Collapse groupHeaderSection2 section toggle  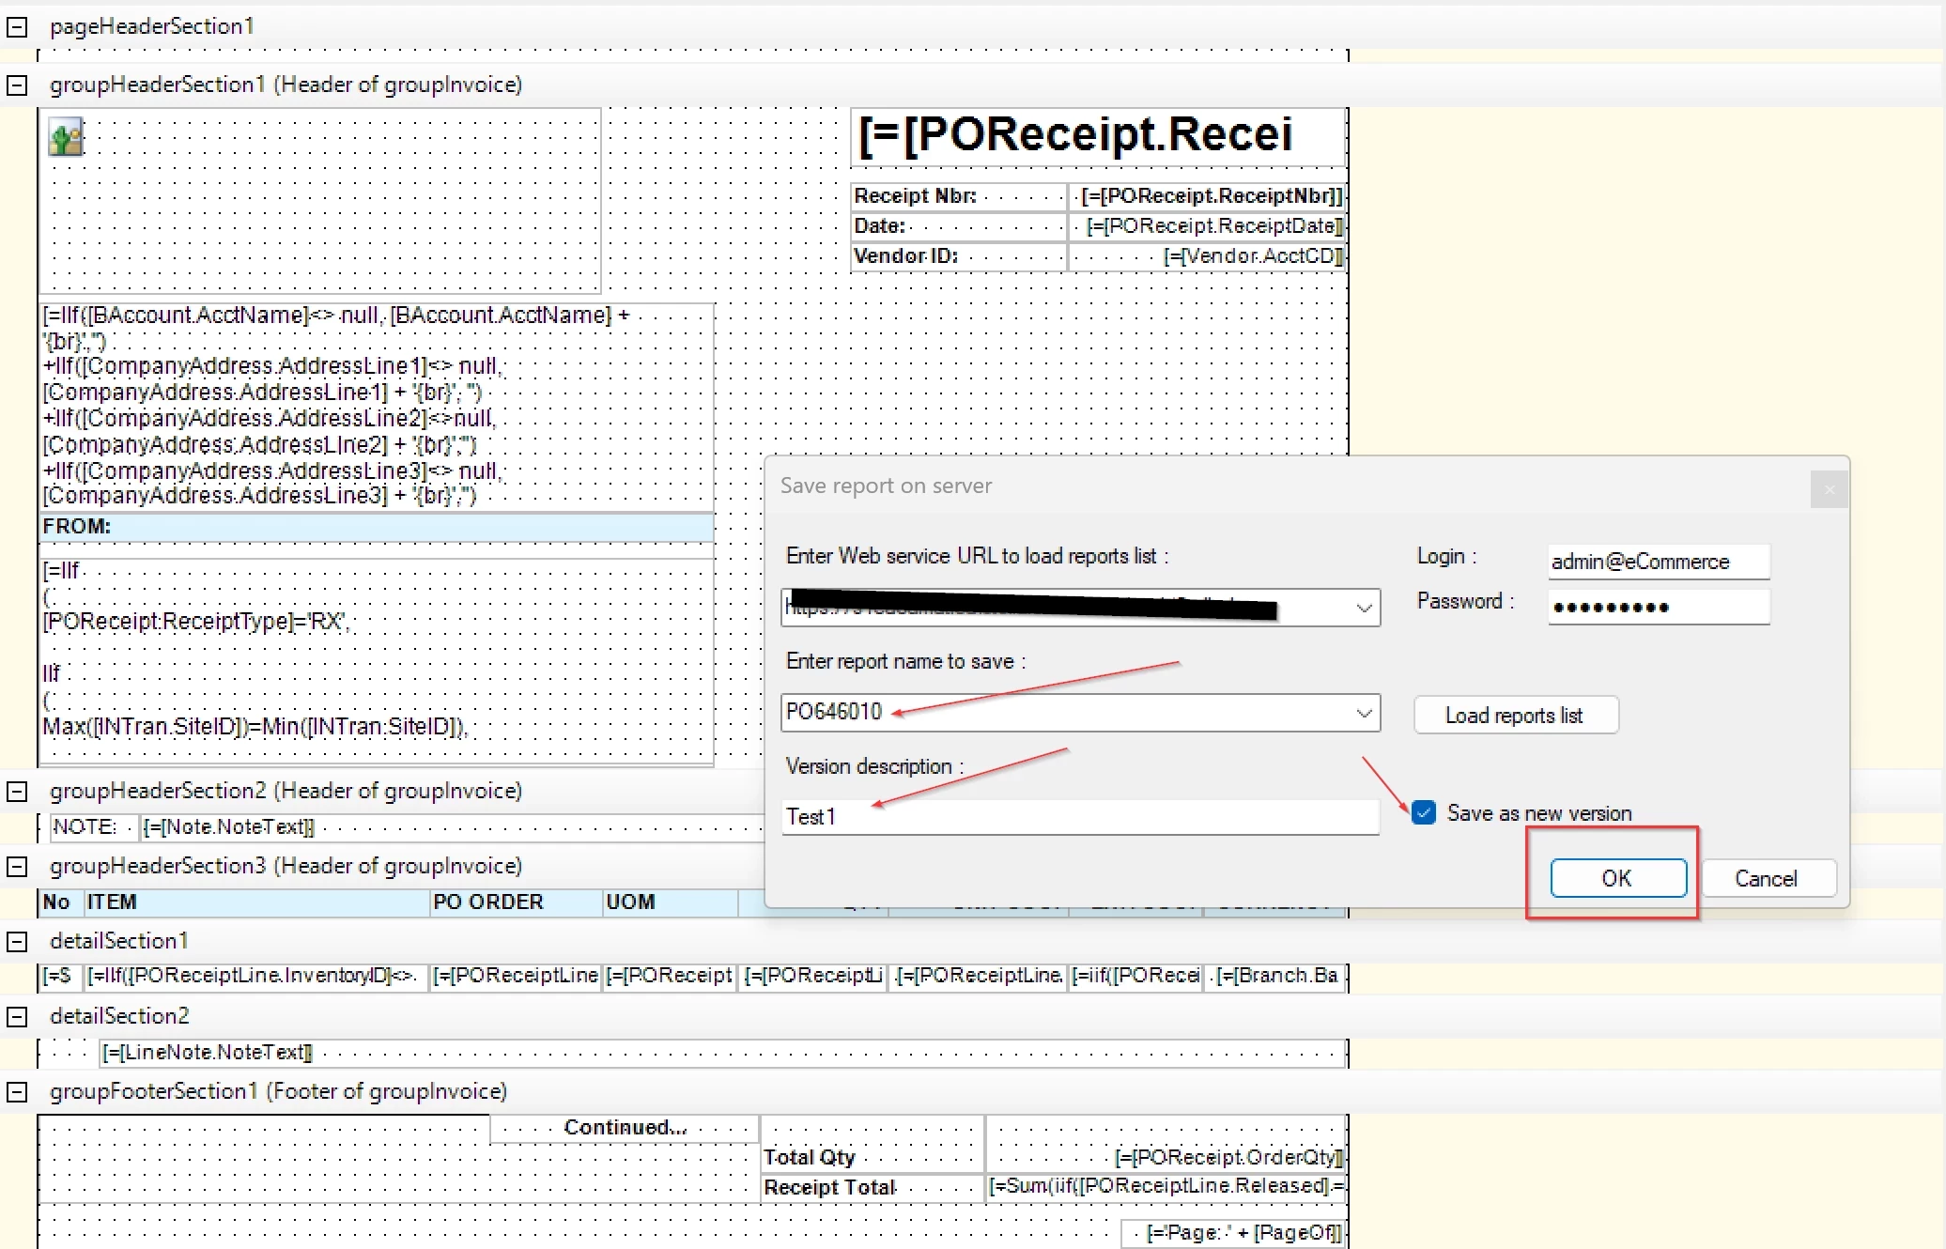pos(17,792)
